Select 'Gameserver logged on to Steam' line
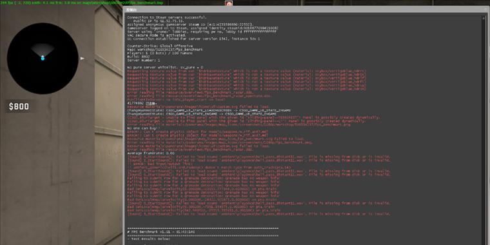The image size is (490, 245). click(203, 28)
